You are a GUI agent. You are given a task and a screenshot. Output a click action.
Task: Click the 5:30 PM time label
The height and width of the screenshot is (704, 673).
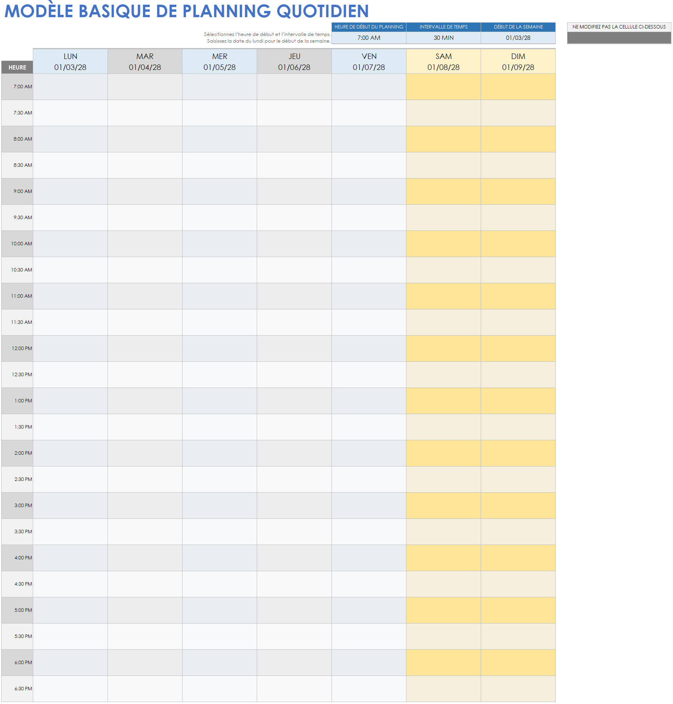click(17, 636)
